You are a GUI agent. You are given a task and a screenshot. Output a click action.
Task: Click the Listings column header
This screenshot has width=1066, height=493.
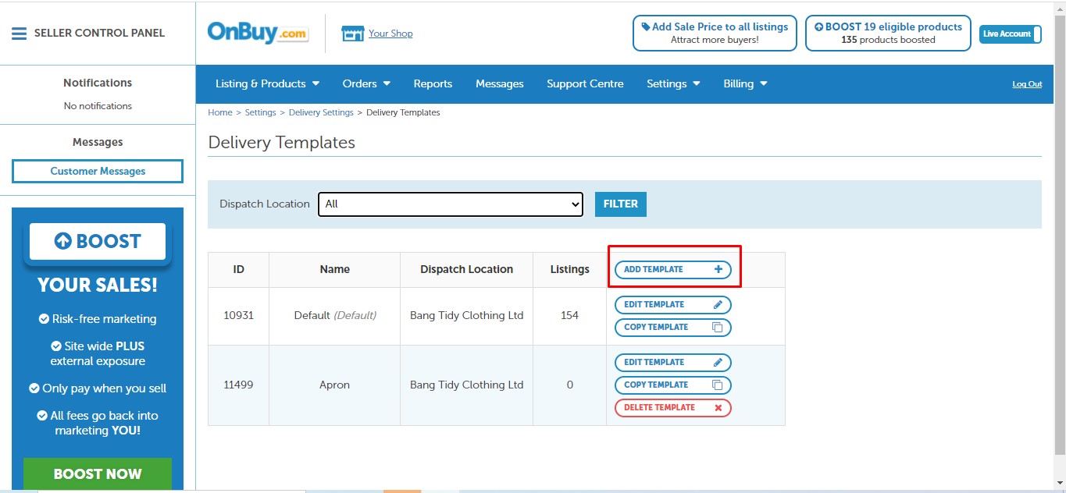point(569,270)
